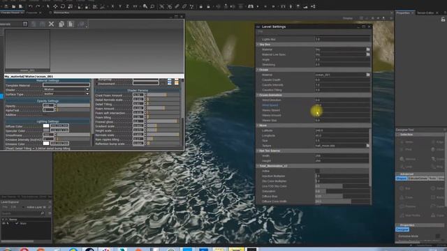The height and width of the screenshot is (251, 447).
Task: Click the Foam Amount slider
Action: 163,109
